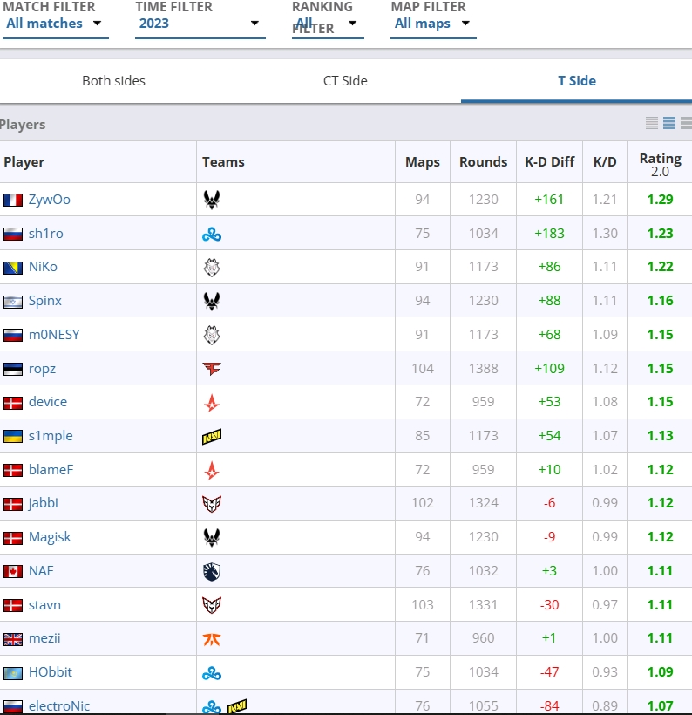Image resolution: width=692 pixels, height=715 pixels.
Task: Sort table by Rating 2.0 column header
Action: [x=660, y=163]
